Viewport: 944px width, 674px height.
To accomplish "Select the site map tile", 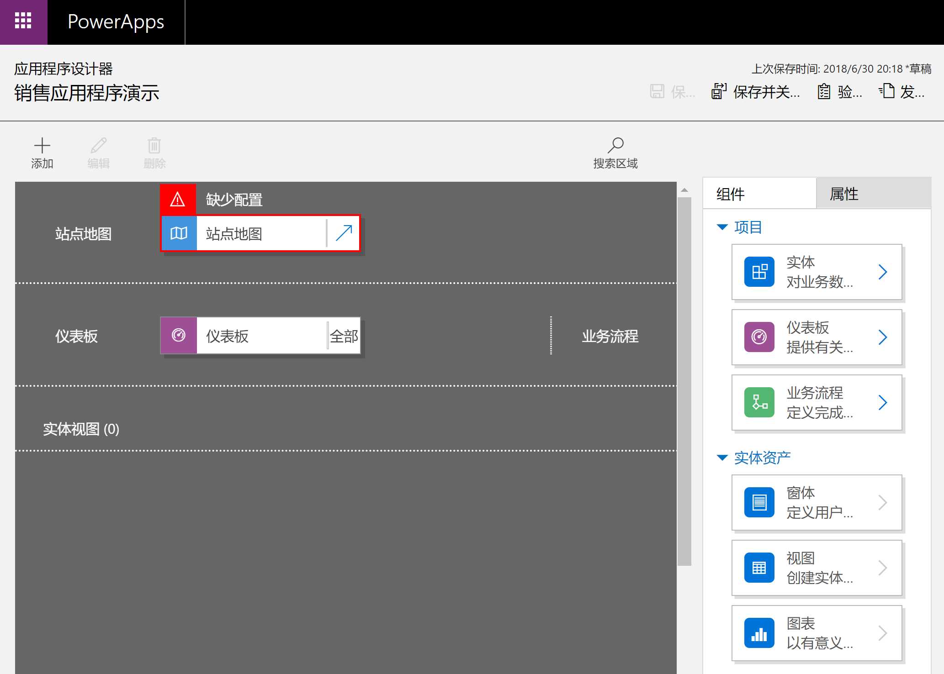I will (260, 233).
